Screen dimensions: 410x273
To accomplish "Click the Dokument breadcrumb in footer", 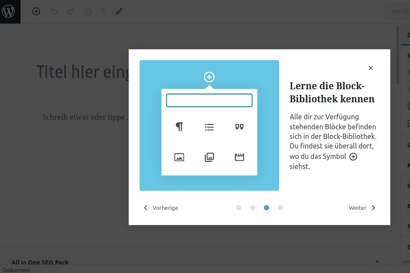I will (17, 270).
